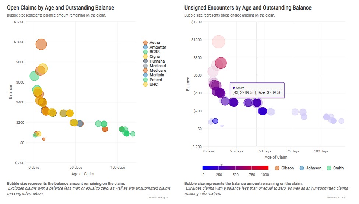Click the color scale gradient bar

tap(236, 168)
